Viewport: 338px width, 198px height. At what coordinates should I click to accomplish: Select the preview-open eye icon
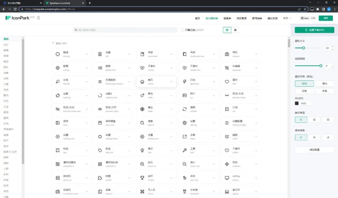click(100, 109)
